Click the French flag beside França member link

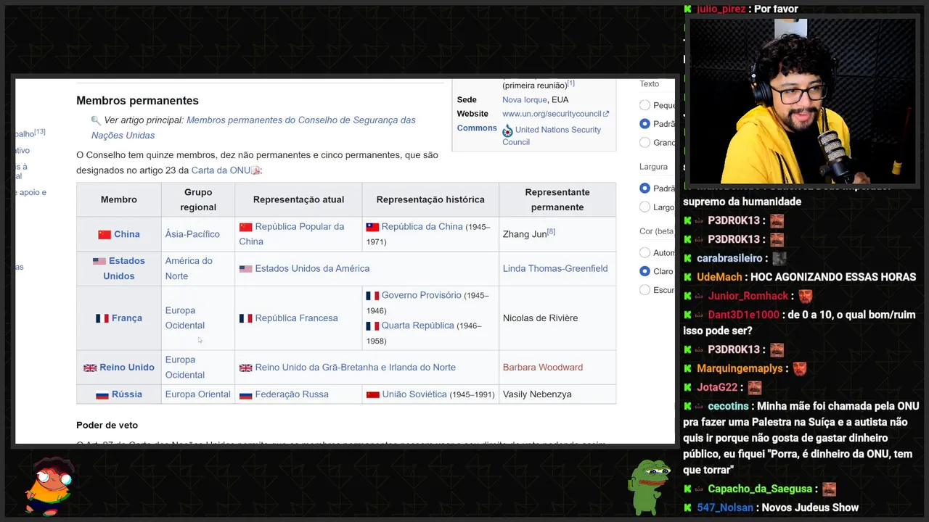tap(102, 318)
